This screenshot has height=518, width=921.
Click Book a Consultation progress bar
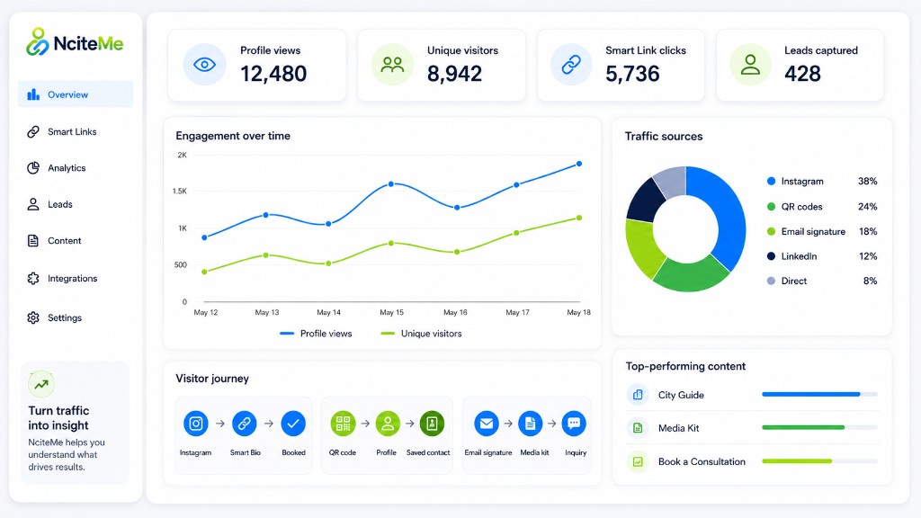click(819, 461)
